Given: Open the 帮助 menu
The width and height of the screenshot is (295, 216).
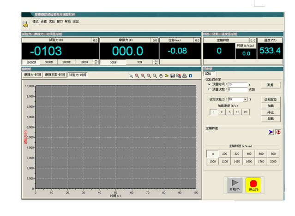Looking at the screenshot, I should (x=68, y=21).
